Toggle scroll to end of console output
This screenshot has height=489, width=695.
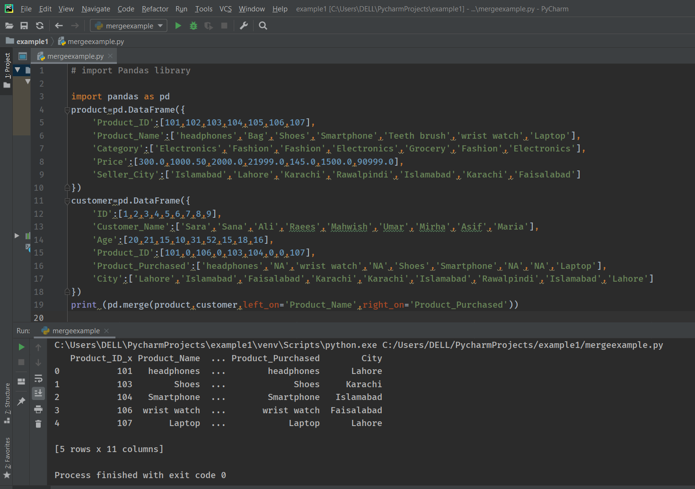(38, 393)
